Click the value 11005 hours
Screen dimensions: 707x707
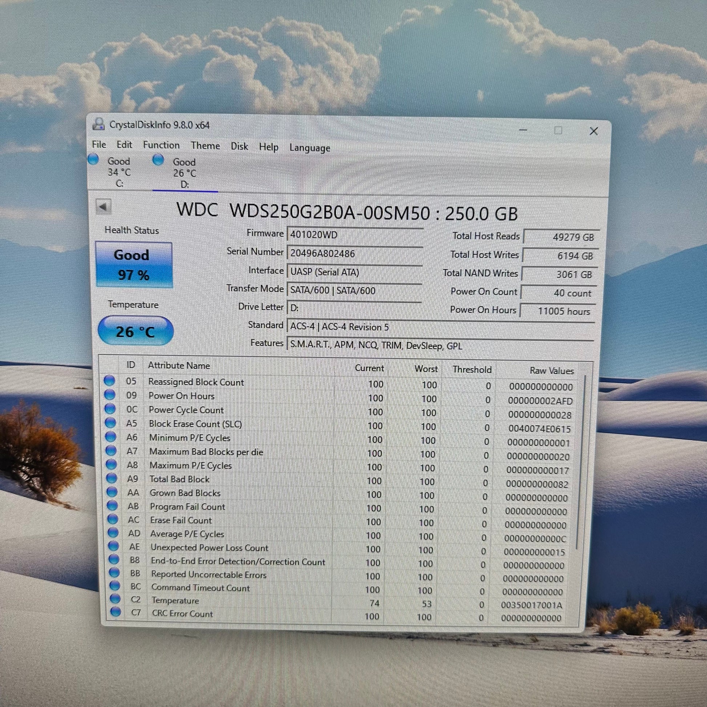tap(558, 311)
